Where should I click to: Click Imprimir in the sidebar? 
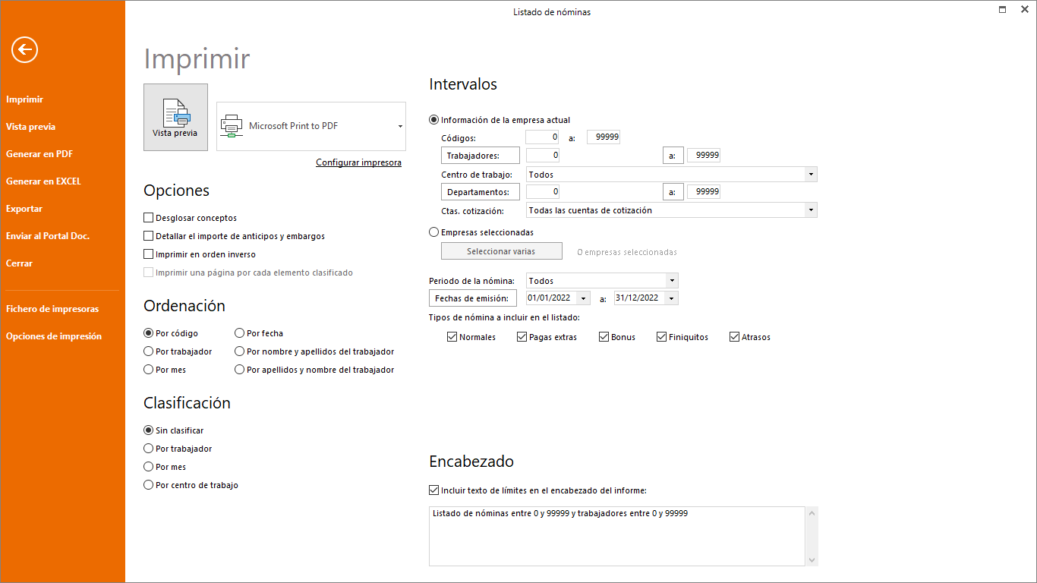24,99
